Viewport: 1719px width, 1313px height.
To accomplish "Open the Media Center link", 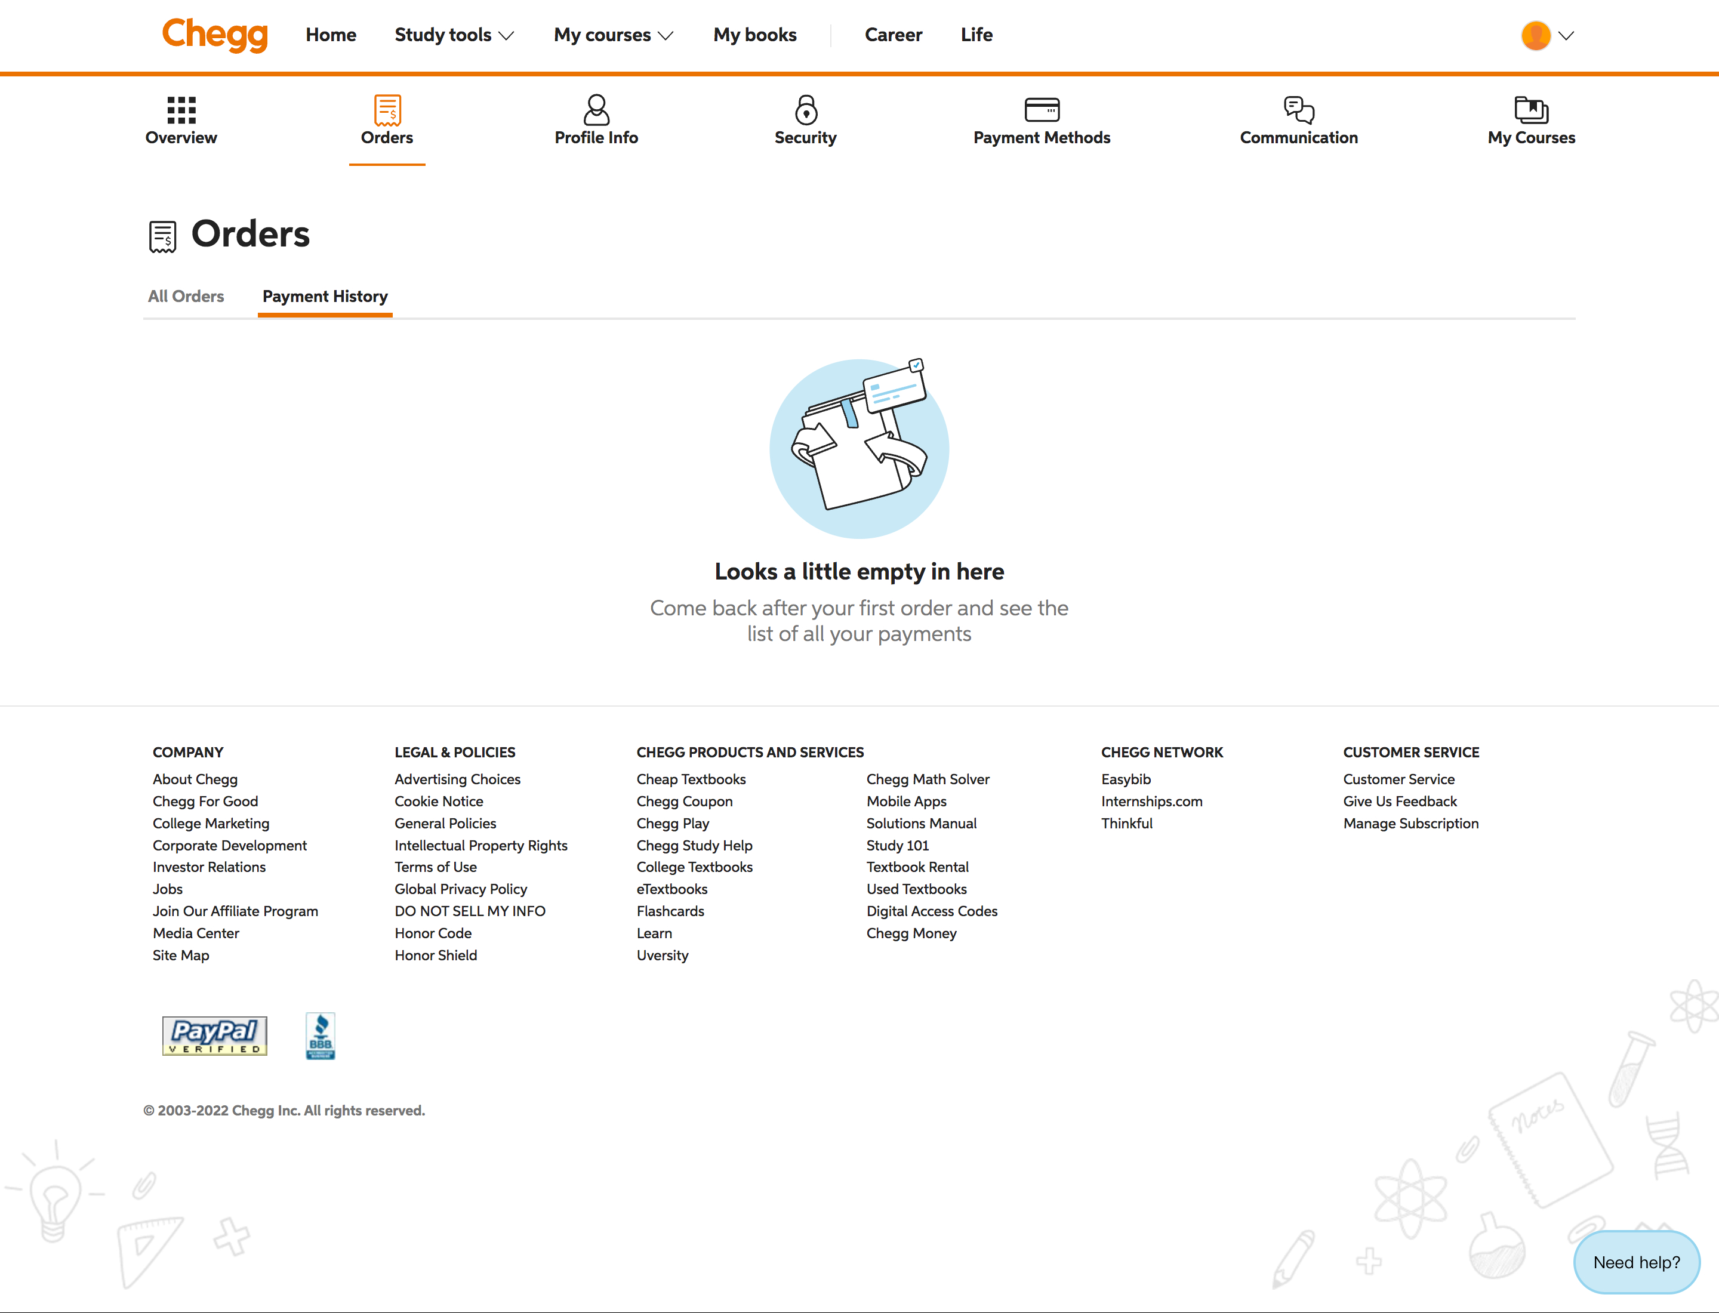I will pyautogui.click(x=196, y=933).
